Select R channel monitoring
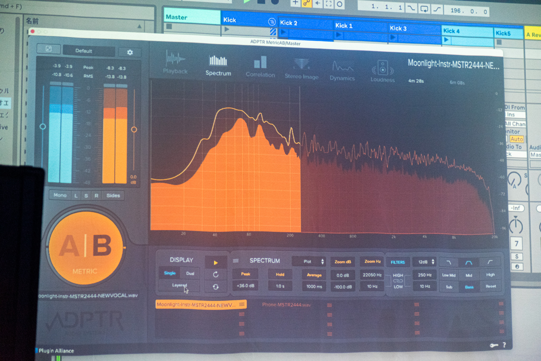This screenshot has width=541, height=361. pyautogui.click(x=96, y=196)
